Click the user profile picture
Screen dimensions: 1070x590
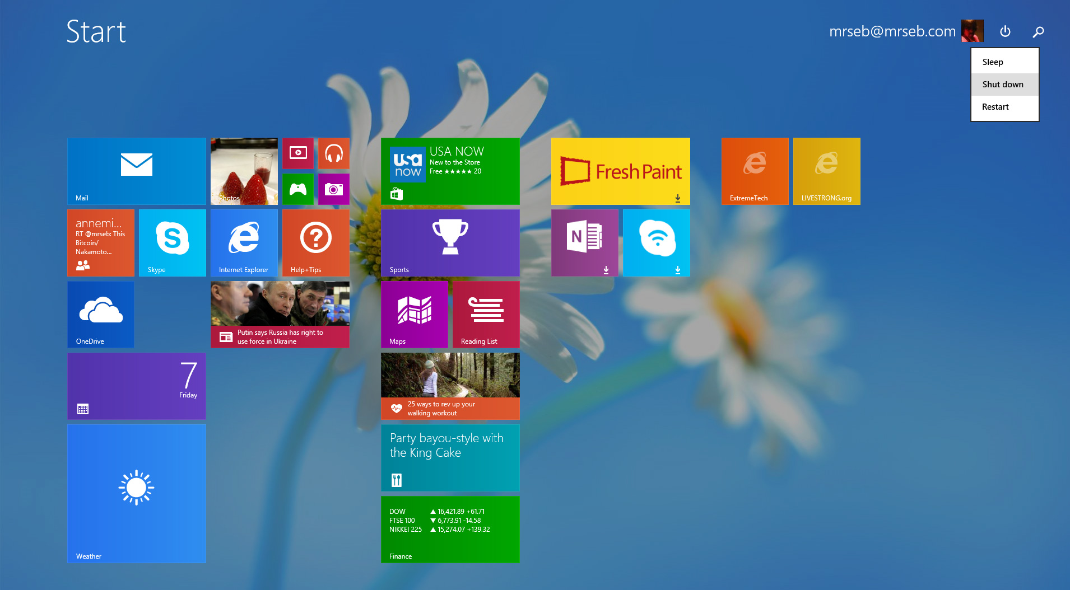[973, 31]
